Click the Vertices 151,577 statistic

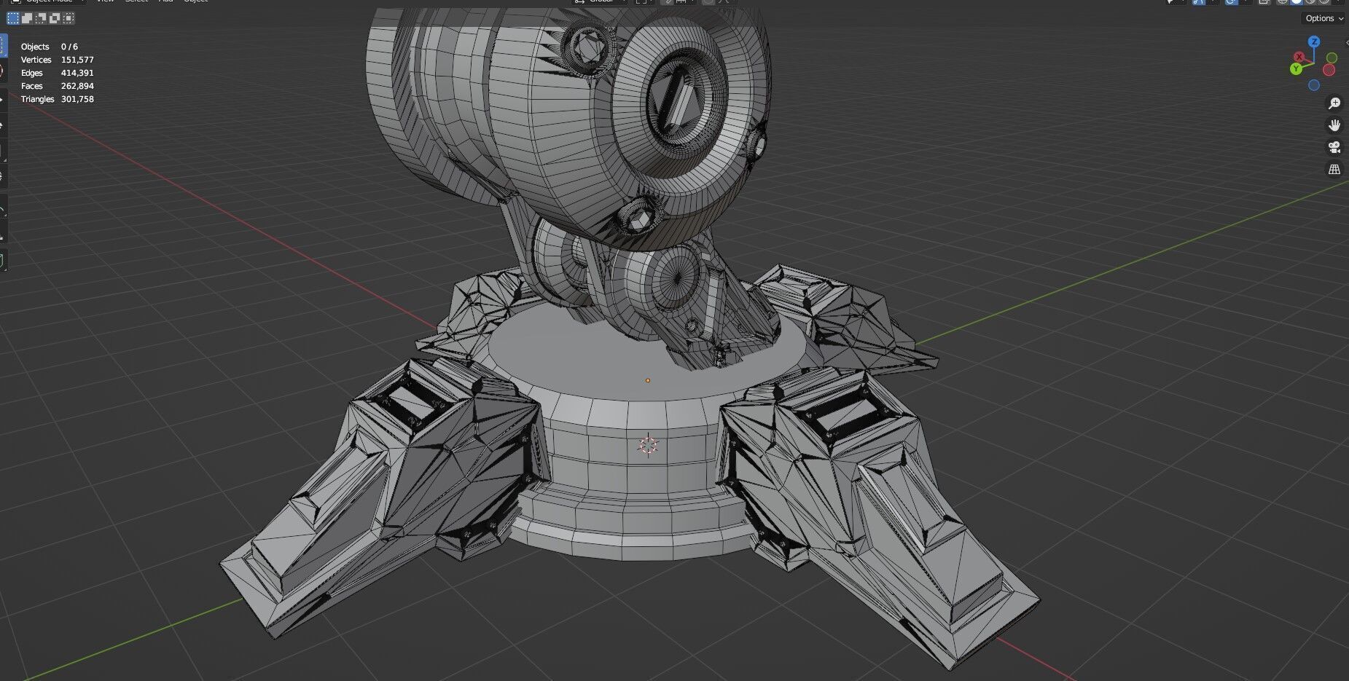pos(58,60)
